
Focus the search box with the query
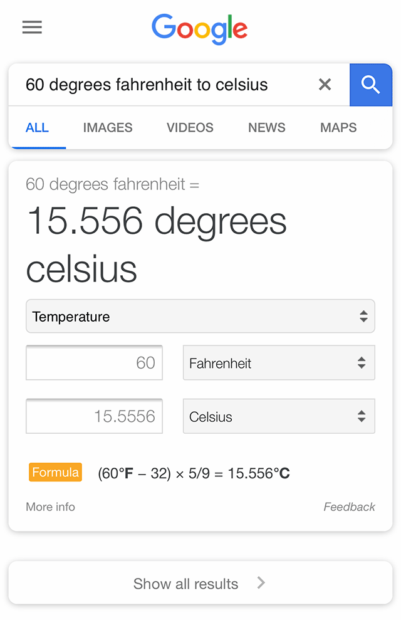click(163, 85)
